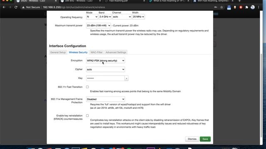Bookmark this page with the star icon

(222, 7)
